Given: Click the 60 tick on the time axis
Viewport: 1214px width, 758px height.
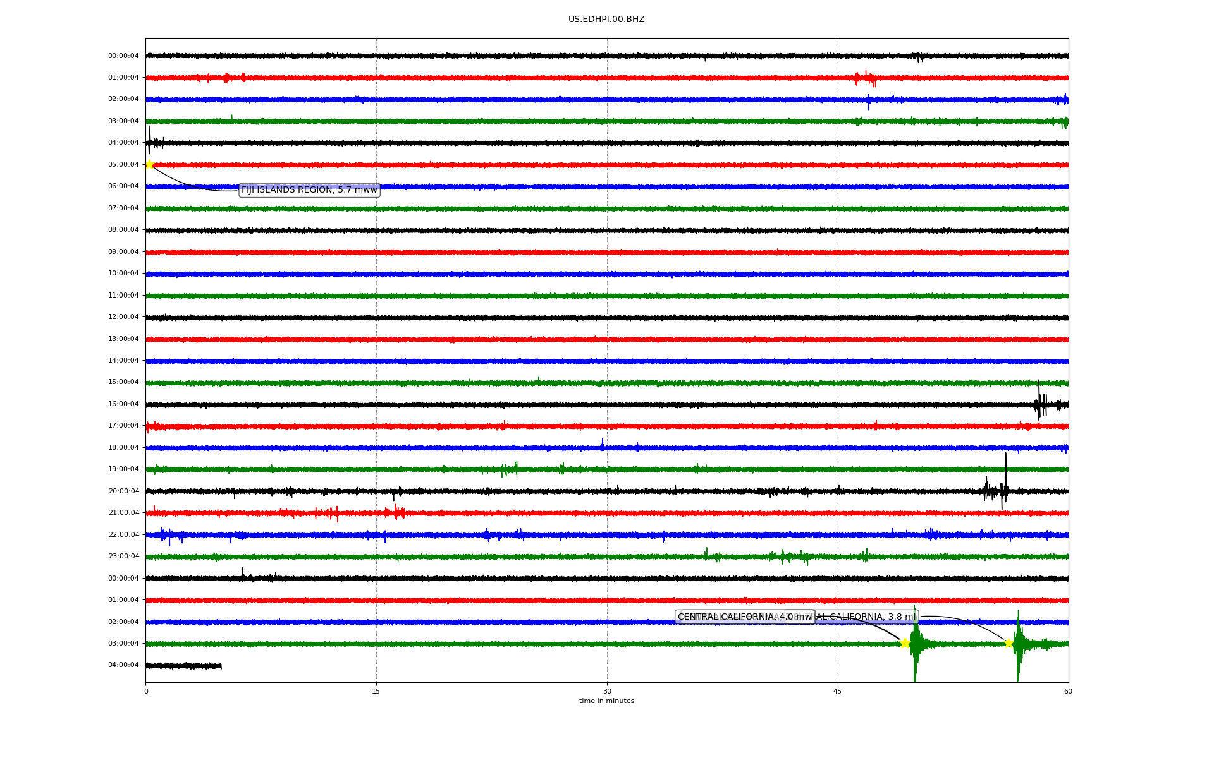Looking at the screenshot, I should coord(1068,691).
